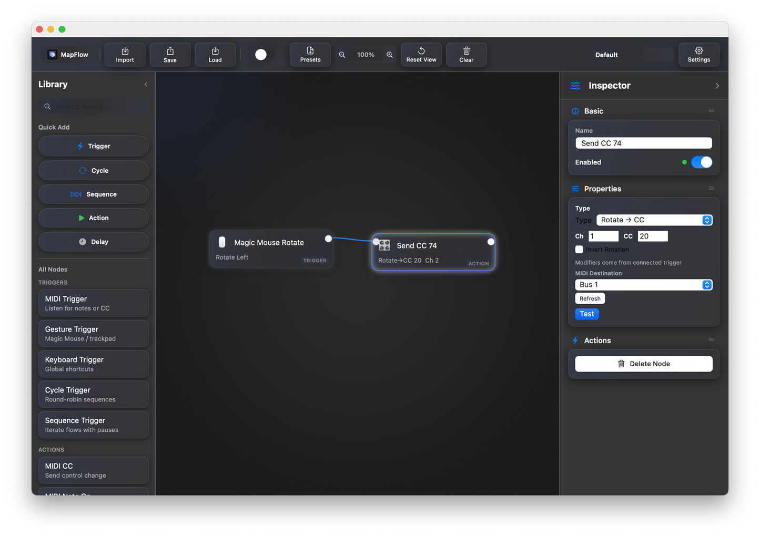Delete the node with Delete Node button
This screenshot has width=760, height=537.
[643, 364]
